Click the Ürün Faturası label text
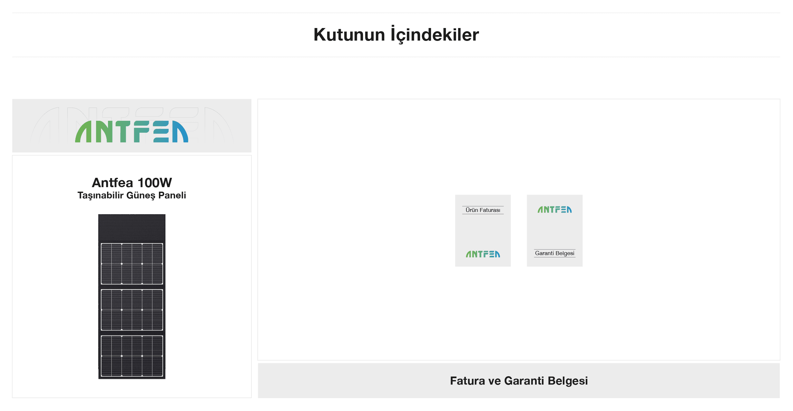The height and width of the screenshot is (411, 793). tap(483, 210)
